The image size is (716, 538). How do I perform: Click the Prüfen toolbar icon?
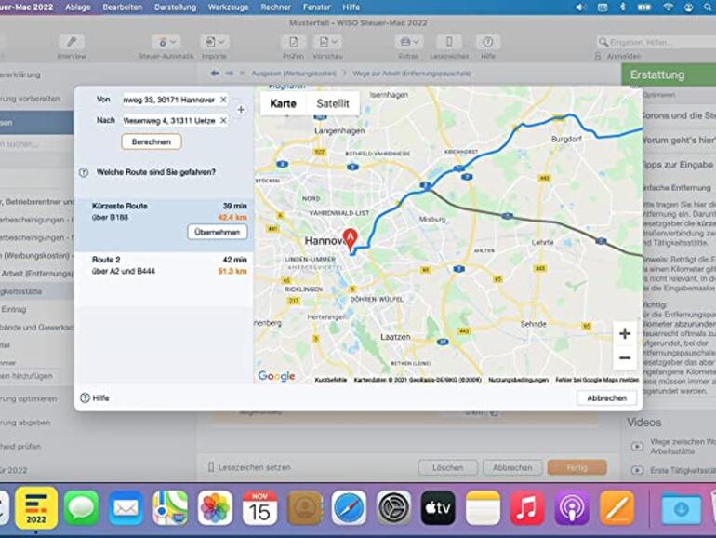tap(293, 43)
